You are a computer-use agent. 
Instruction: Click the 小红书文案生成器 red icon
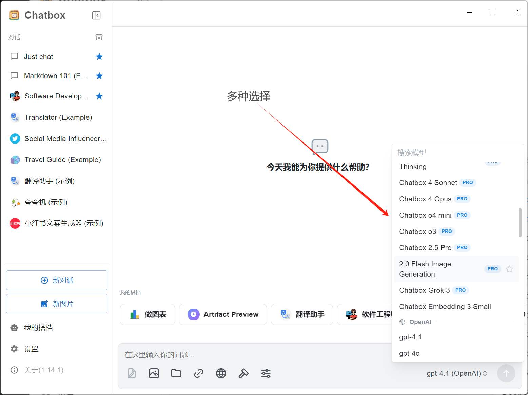(x=15, y=223)
